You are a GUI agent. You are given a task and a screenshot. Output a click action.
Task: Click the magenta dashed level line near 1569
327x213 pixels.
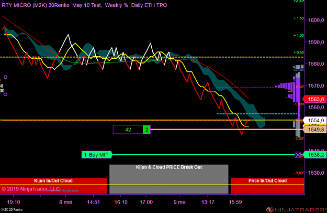pyautogui.click(x=246, y=88)
